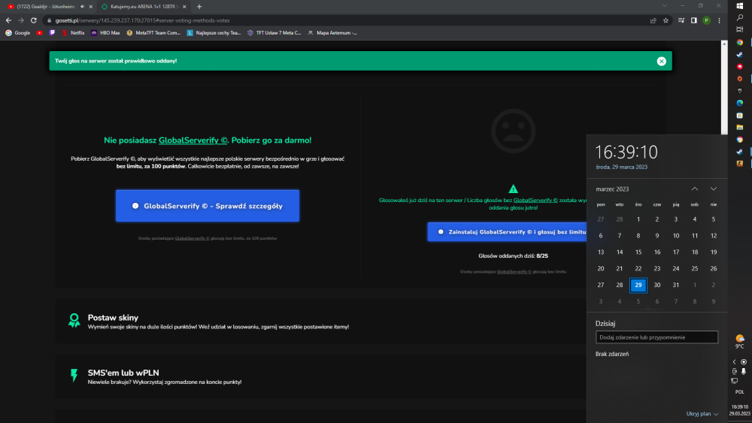Open the media control icon in Chrome toolbar

tap(681, 20)
